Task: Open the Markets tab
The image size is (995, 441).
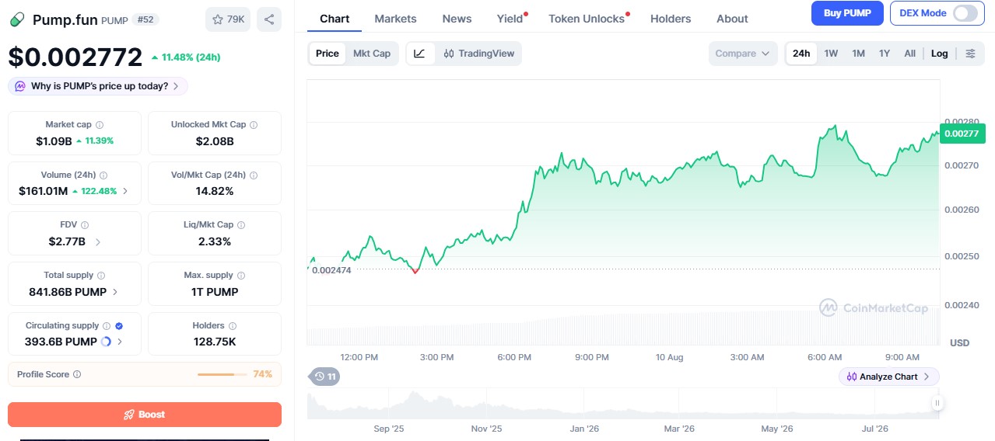Action: coord(395,19)
